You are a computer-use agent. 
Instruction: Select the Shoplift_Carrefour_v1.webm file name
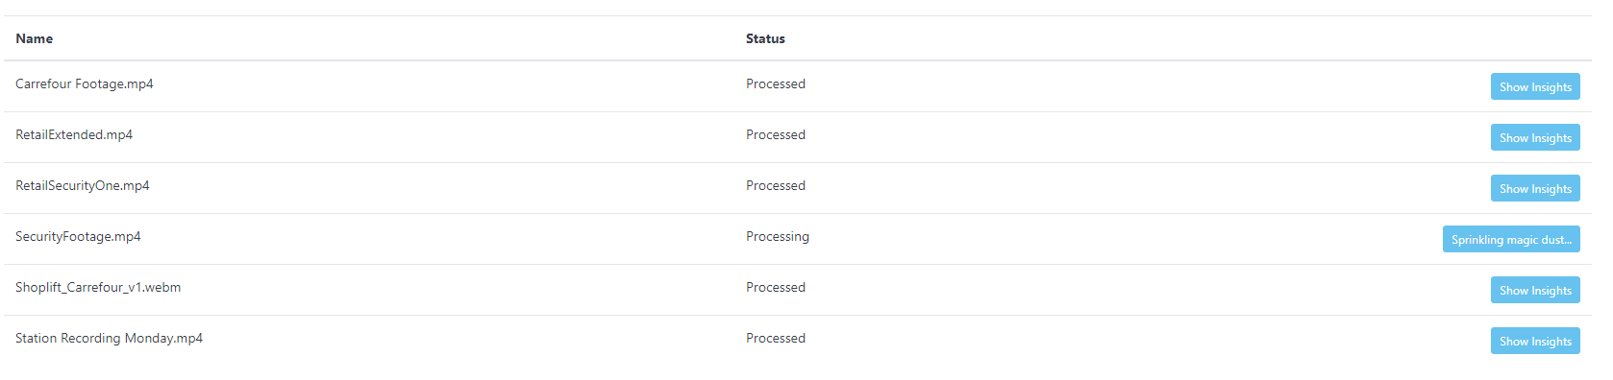coord(98,287)
